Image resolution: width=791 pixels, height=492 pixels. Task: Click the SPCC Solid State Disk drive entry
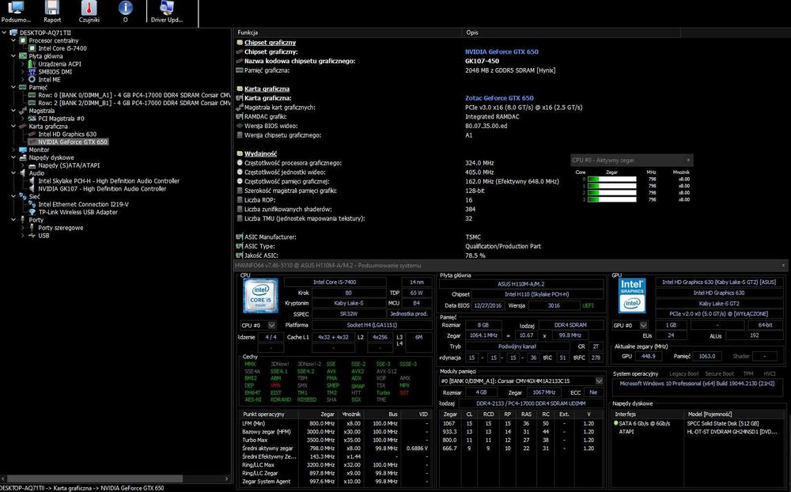pyautogui.click(x=698, y=423)
